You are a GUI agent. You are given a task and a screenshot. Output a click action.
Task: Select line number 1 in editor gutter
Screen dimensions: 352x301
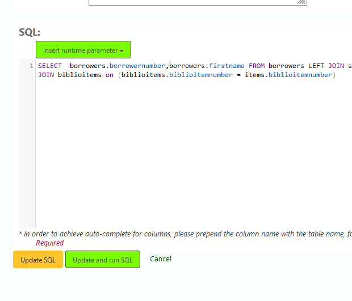coord(31,66)
